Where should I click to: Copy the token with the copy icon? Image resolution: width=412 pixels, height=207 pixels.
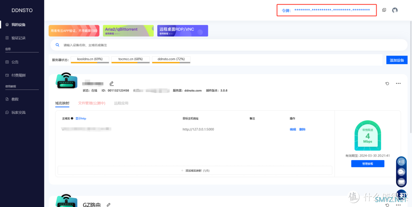pyautogui.click(x=384, y=10)
